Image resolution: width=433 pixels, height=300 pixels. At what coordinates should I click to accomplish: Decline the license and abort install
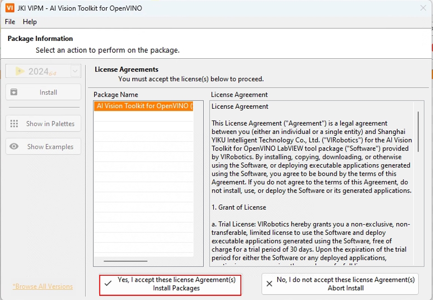(x=340, y=284)
